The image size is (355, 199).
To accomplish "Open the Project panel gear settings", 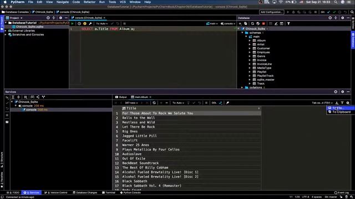I will click(x=60, y=18).
